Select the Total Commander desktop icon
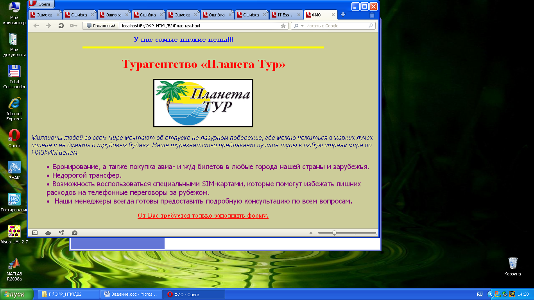The image size is (534, 300). click(14, 77)
